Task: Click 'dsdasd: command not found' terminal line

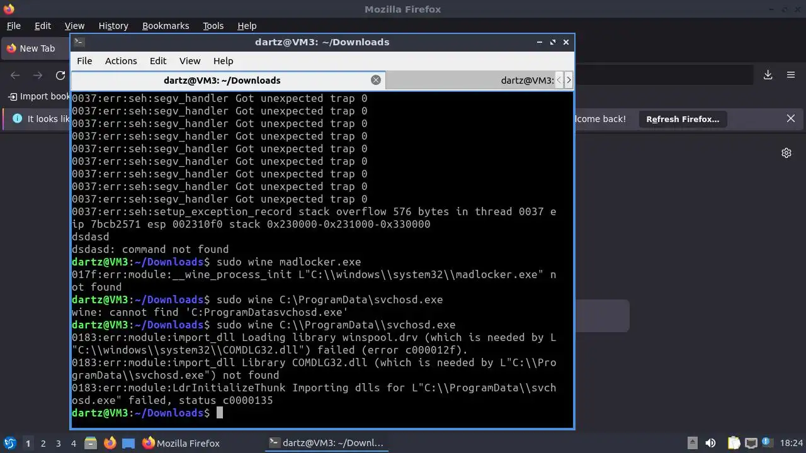Action: tap(150, 250)
